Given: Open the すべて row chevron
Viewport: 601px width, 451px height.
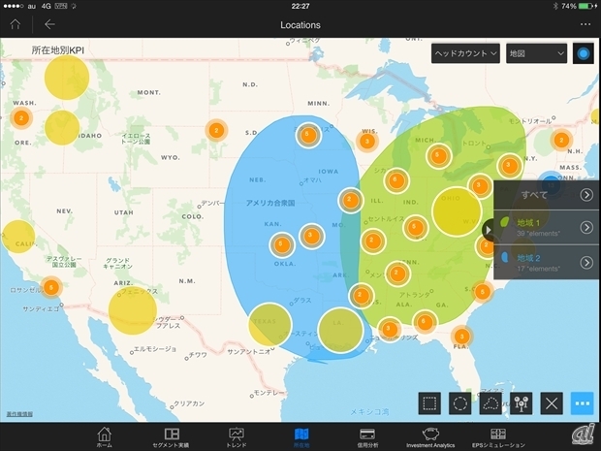Looking at the screenshot, I should (586, 195).
